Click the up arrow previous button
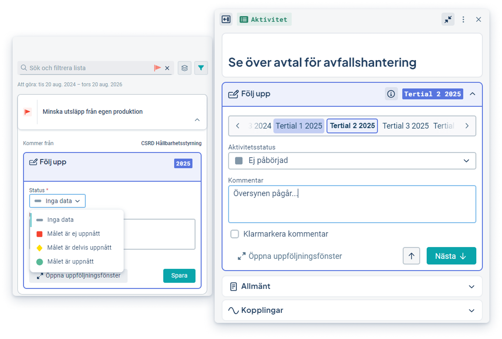Image resolution: width=502 pixels, height=339 pixels. point(411,256)
